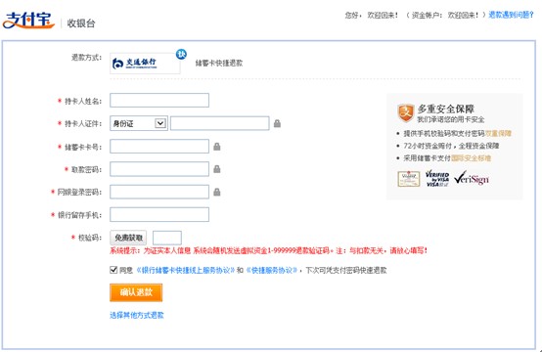Click the 免费获取 button

tap(128, 238)
